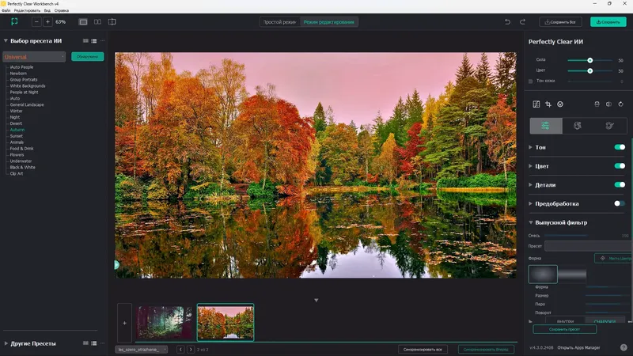This screenshot has width=633, height=356.
Task: Switch to split-view divider layout
Action: (112, 22)
